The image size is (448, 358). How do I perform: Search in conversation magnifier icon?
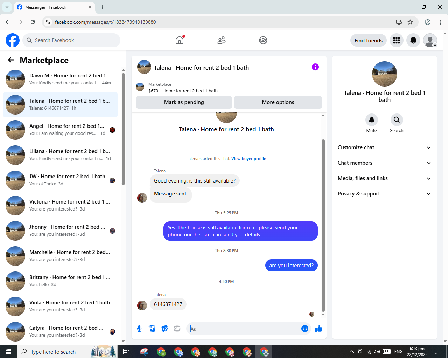tap(397, 120)
